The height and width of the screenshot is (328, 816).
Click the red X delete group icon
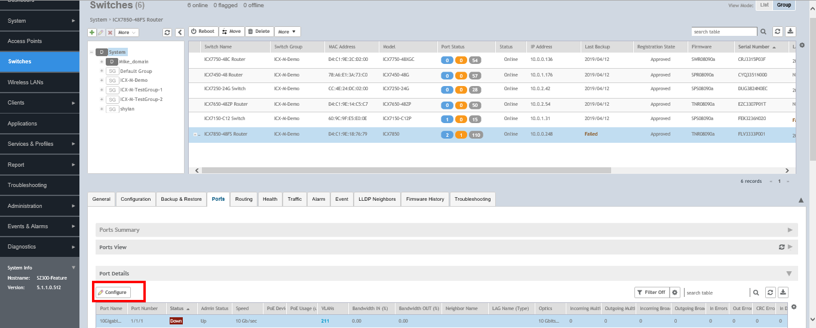click(x=110, y=32)
